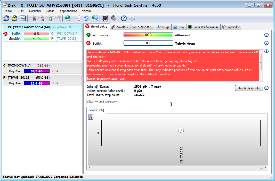275x181 pixels.
Task: Click the Testi Tekrarla button
Action: [x=249, y=88]
